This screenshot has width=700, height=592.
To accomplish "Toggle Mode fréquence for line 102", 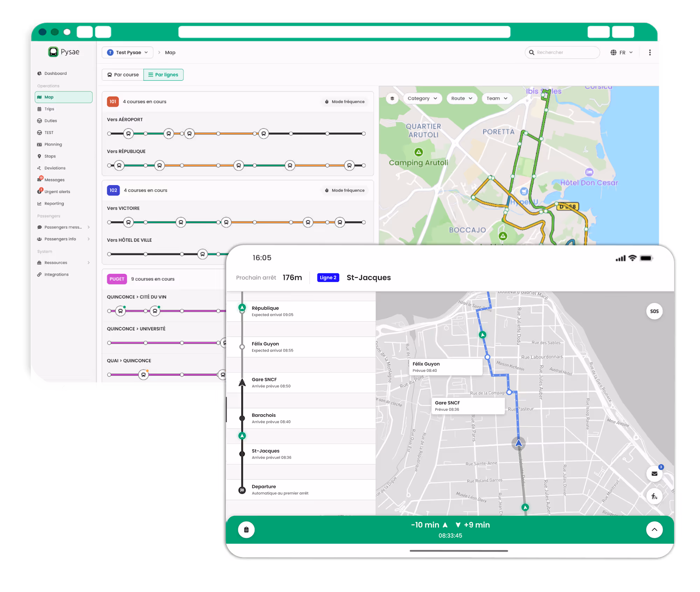I will click(x=345, y=190).
